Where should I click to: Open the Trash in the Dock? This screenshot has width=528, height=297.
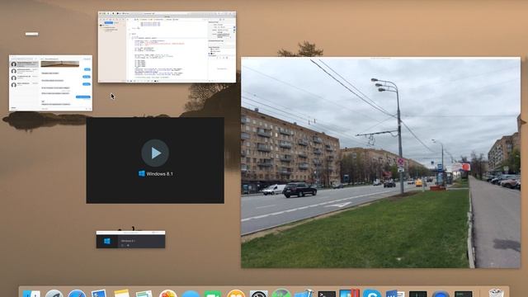(496, 294)
